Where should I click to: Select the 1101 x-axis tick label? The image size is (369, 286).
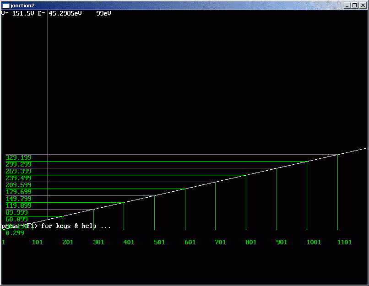[x=344, y=242]
